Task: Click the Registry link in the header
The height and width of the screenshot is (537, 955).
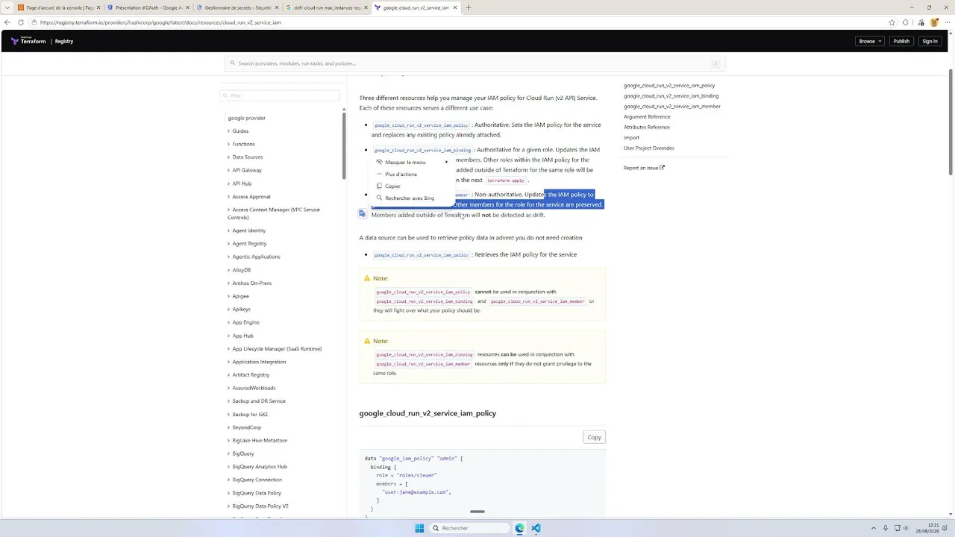Action: click(64, 41)
